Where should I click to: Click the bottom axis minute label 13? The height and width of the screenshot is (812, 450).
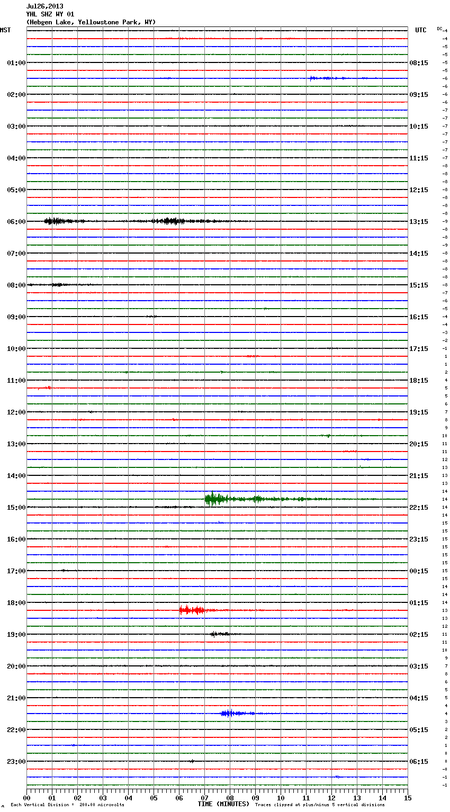357,798
